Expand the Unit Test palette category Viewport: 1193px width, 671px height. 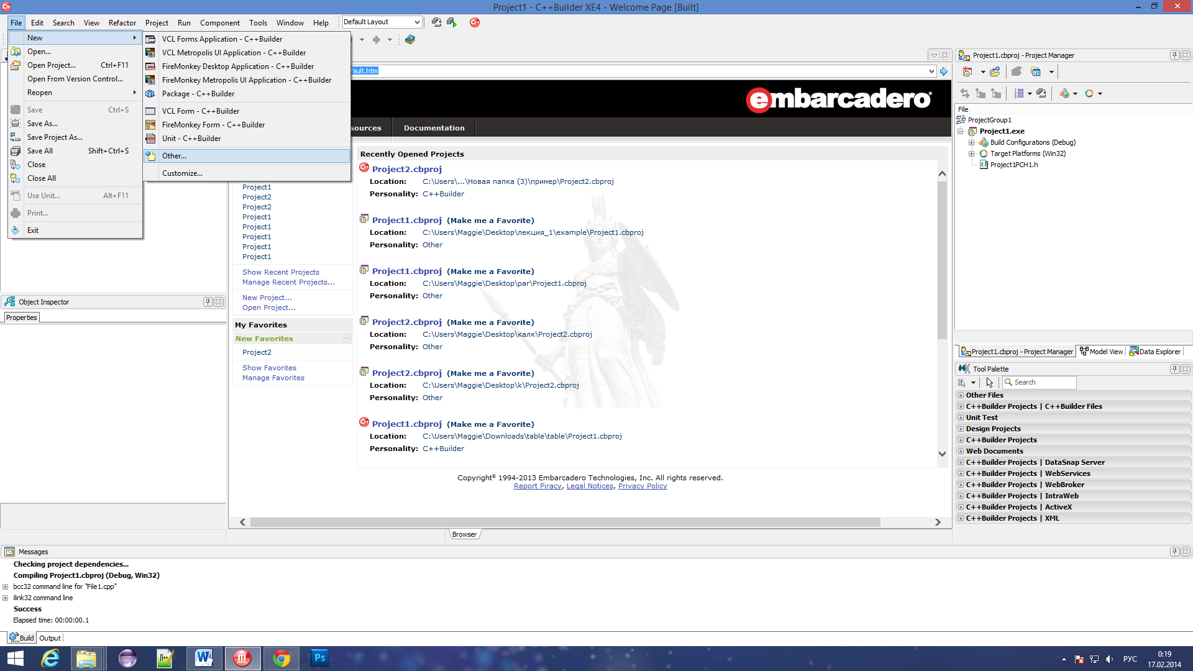pos(961,418)
